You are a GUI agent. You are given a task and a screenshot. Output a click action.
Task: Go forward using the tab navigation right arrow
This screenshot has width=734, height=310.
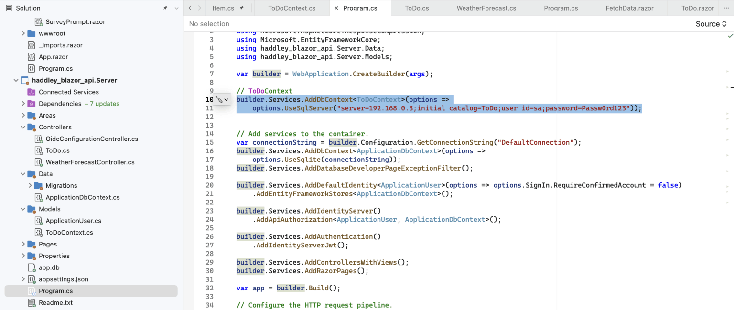[x=201, y=8]
